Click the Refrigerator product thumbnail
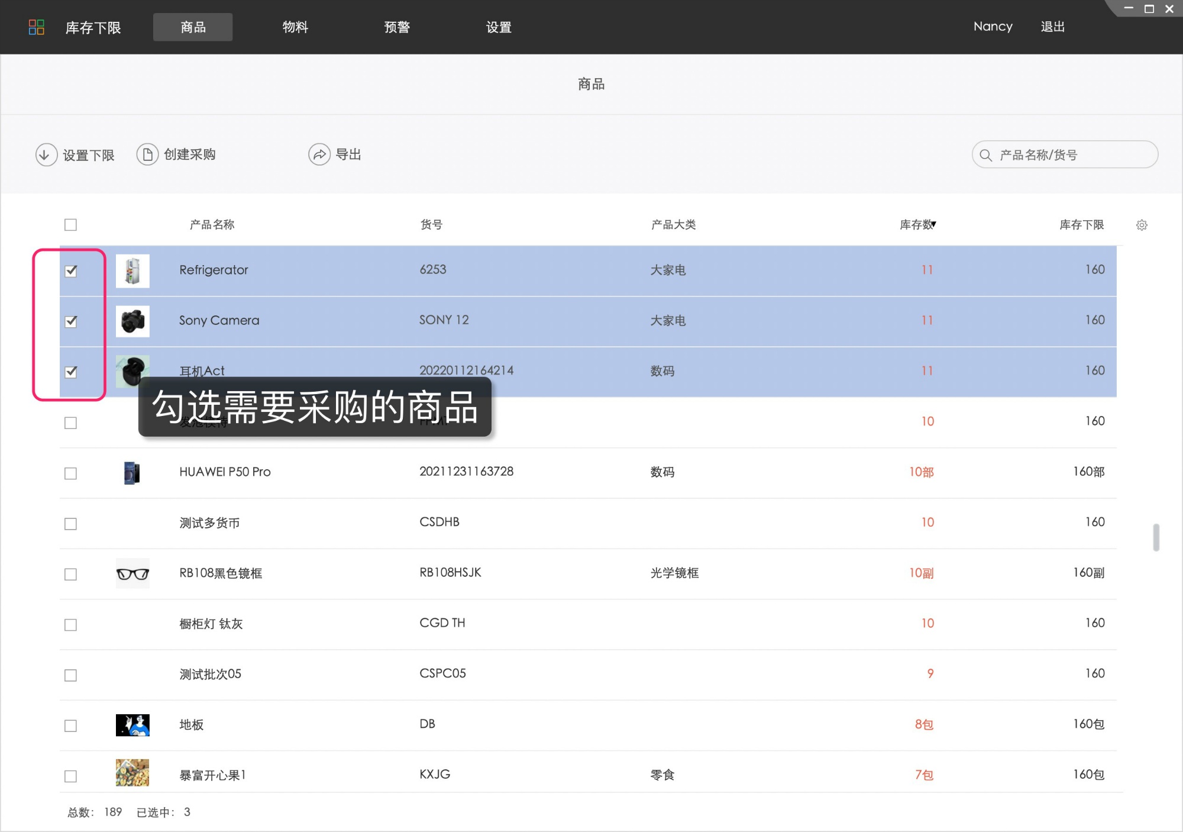 132,271
